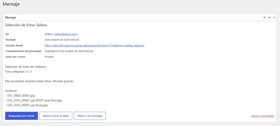Go back with Volver a los mensajes
Viewport: 280px width, 126px height.
(90, 116)
